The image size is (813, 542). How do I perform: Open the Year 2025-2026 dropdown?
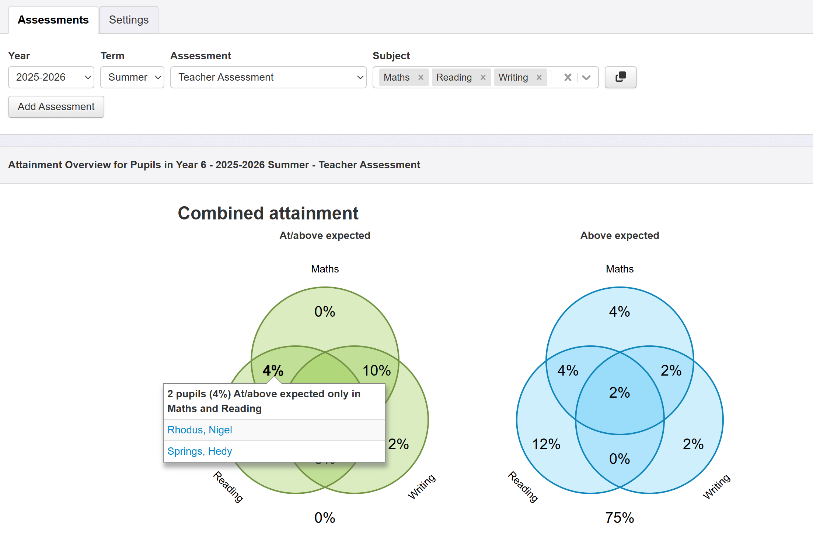click(x=51, y=77)
